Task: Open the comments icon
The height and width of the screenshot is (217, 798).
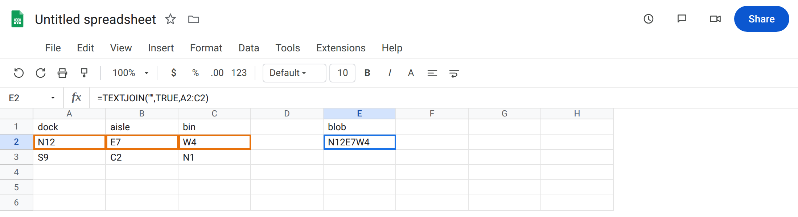Action: point(682,19)
